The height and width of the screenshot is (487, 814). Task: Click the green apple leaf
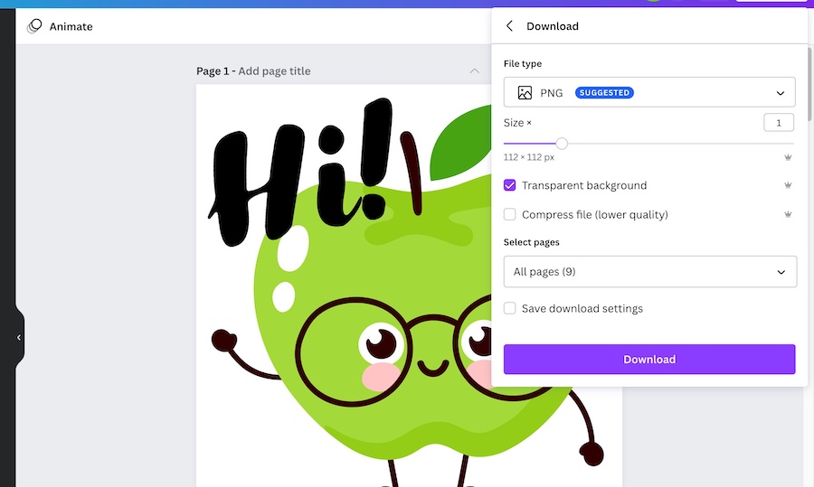(461, 141)
